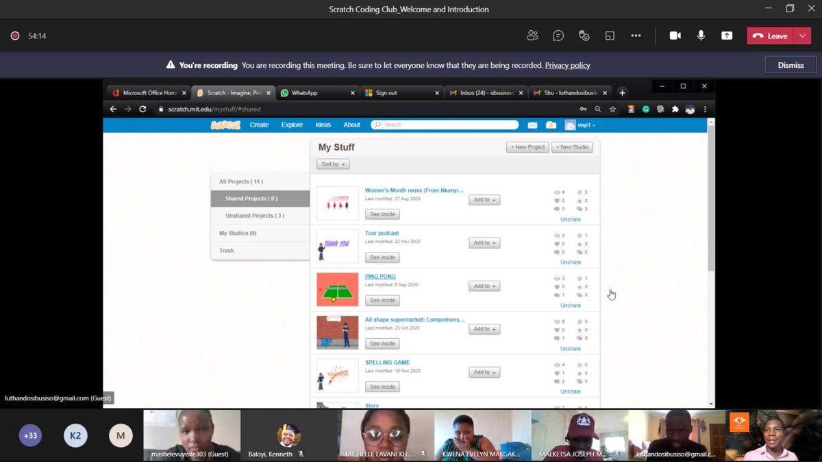Open the Scratch My Stuff folder icon
Viewport: 822px width, 462px height.
pos(551,125)
